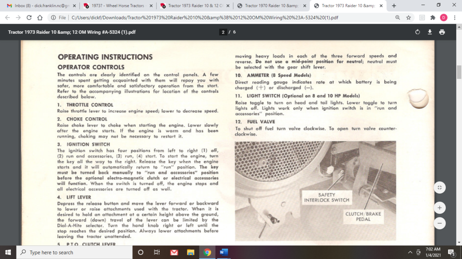Click the fit to page button

pos(439,188)
